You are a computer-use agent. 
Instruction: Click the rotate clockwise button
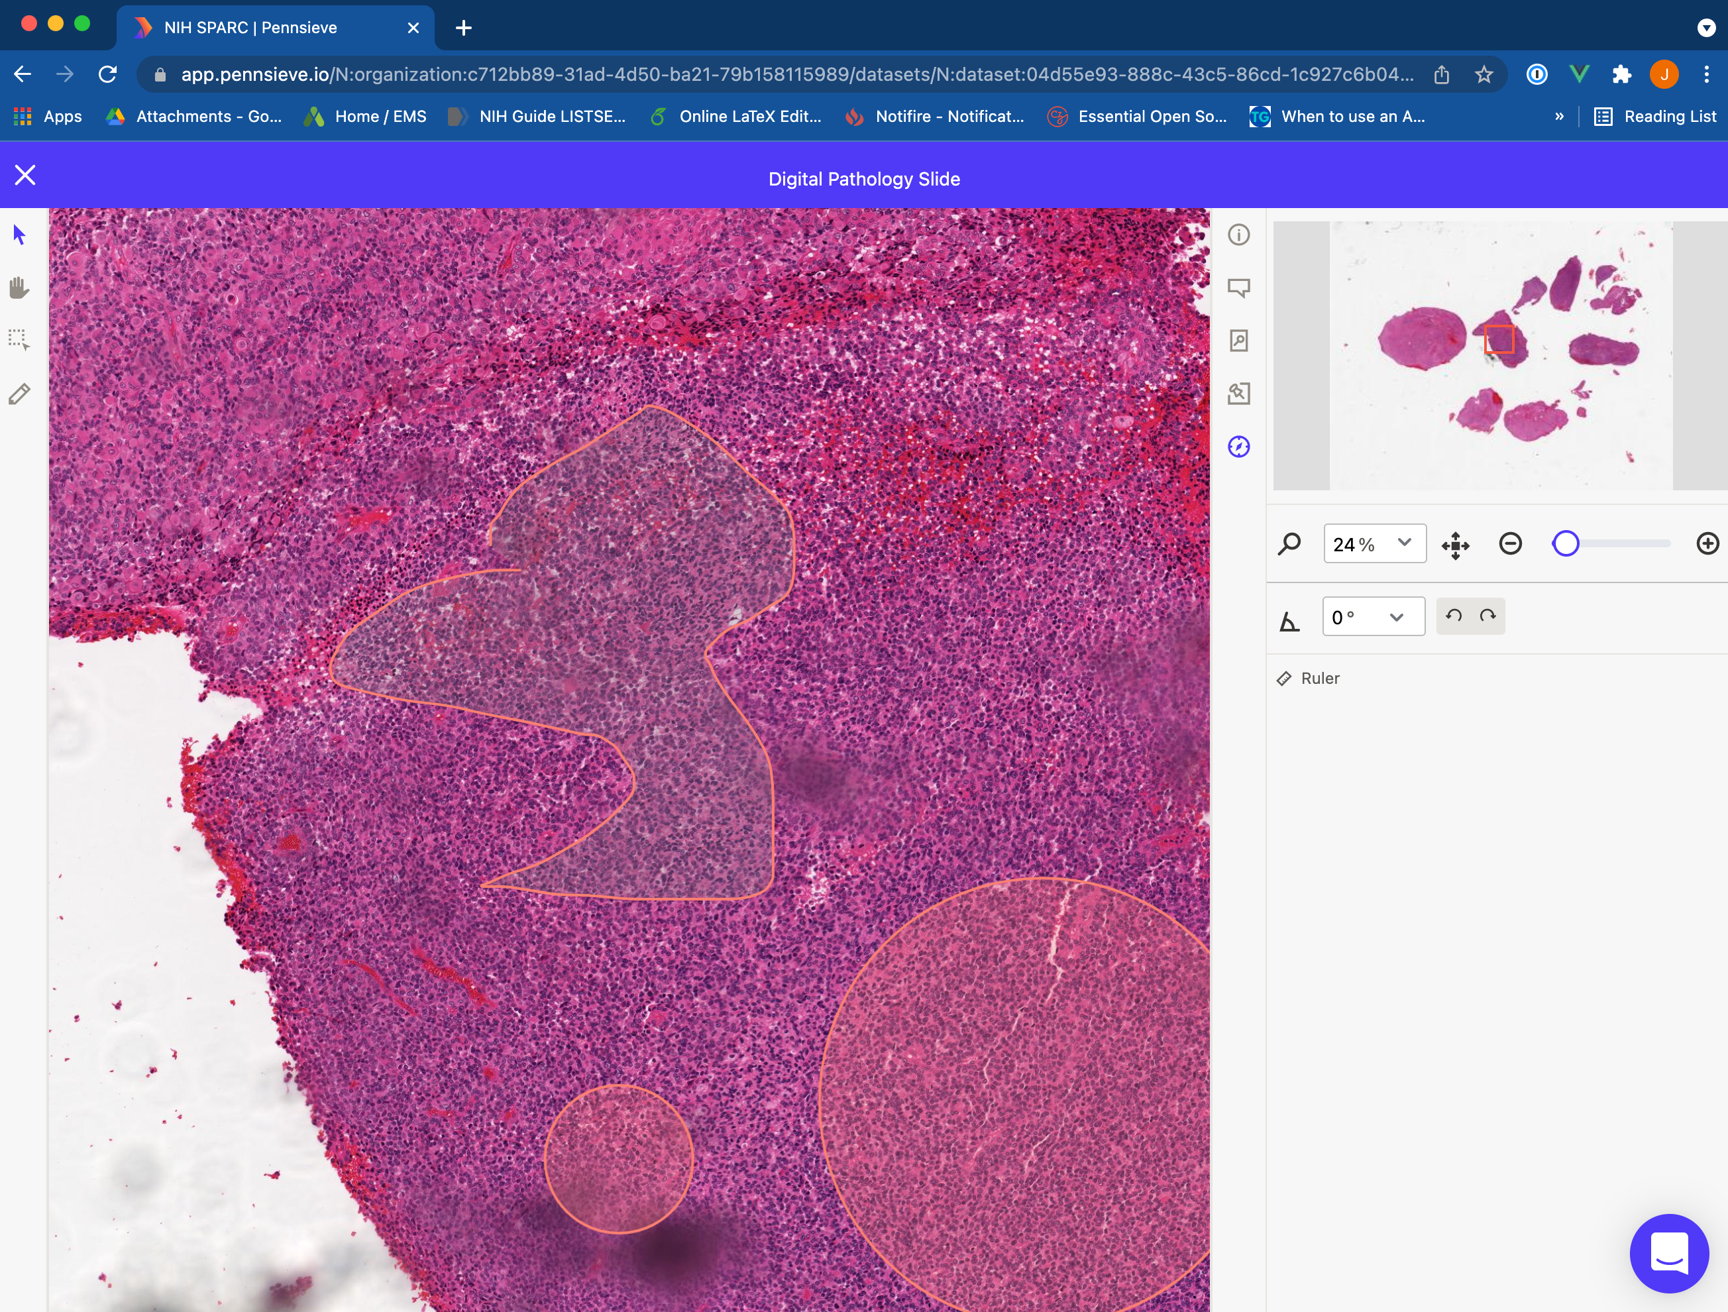click(1487, 615)
